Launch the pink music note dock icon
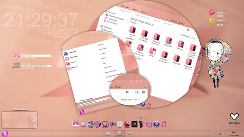Screen dimensions: 244x137 (x=164, y=124)
